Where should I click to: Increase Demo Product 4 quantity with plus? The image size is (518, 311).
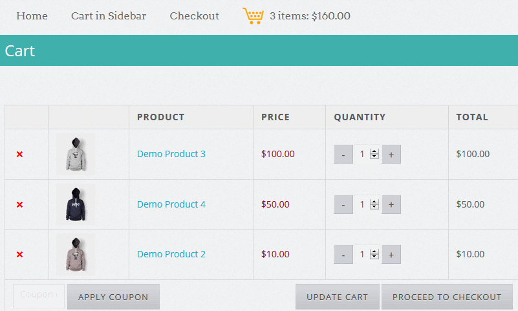(391, 205)
